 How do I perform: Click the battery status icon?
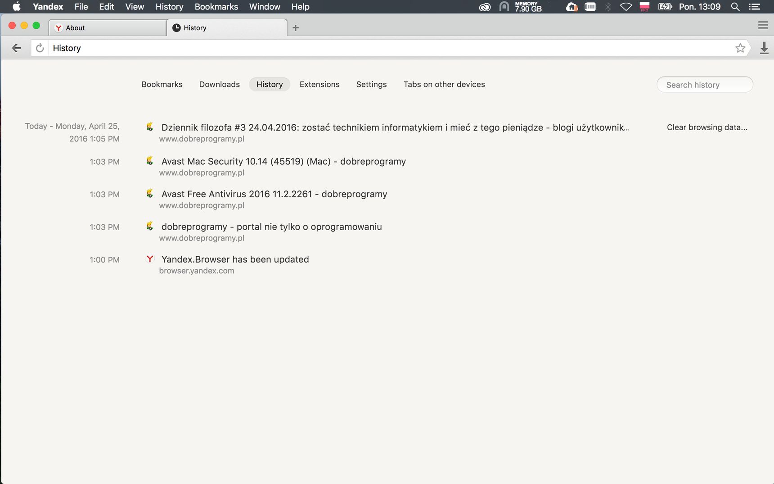click(x=665, y=7)
